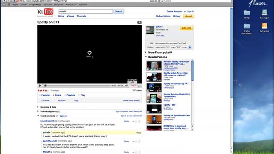Expand Video Responses section
Viewport: 274px width, 154px height.
coord(48,111)
